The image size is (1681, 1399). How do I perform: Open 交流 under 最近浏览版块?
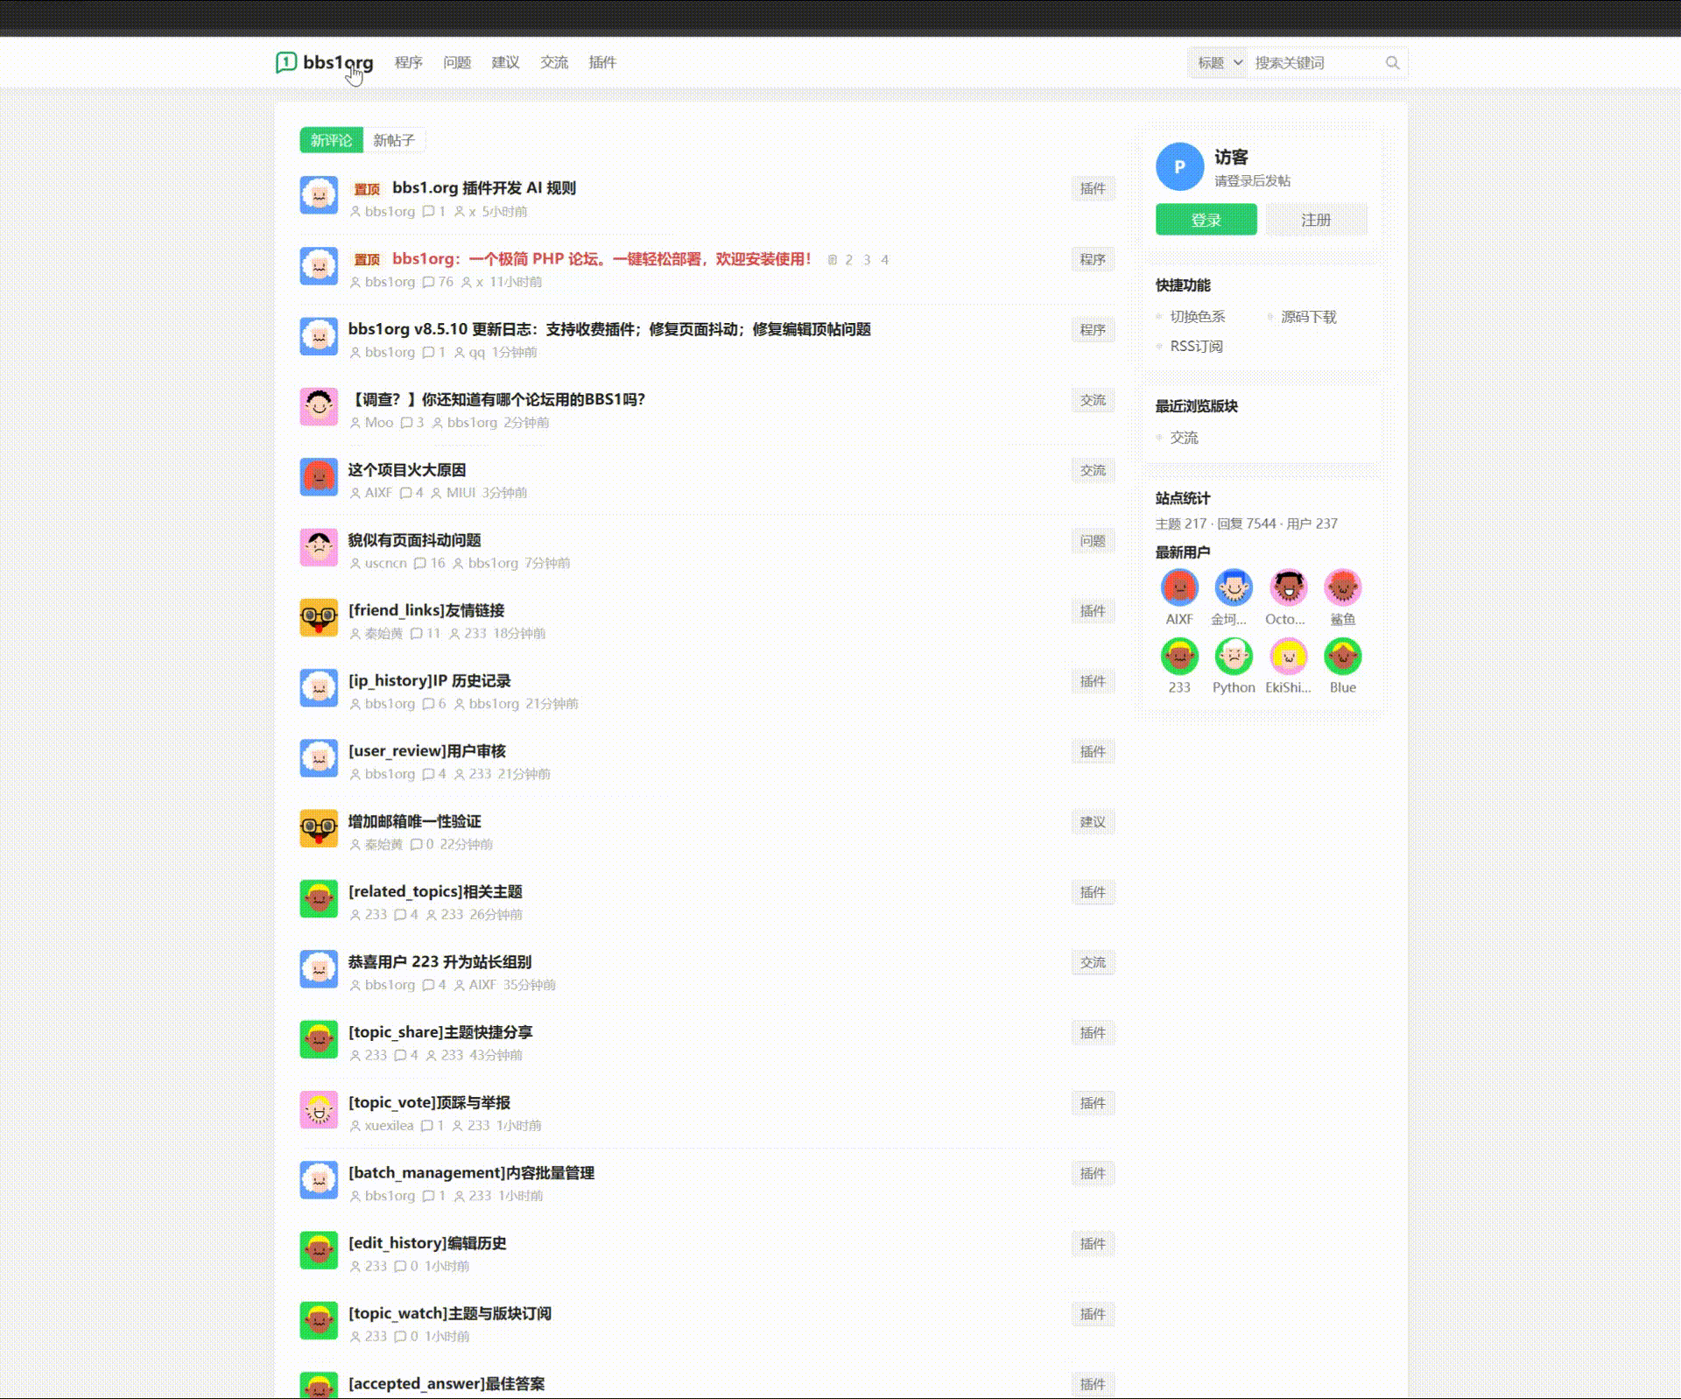[x=1184, y=438]
